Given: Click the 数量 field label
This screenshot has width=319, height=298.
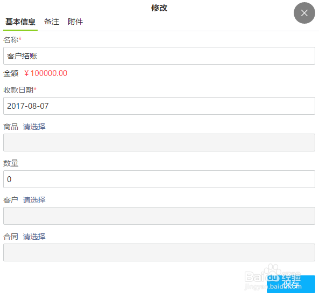Looking at the screenshot, I should (x=11, y=163).
